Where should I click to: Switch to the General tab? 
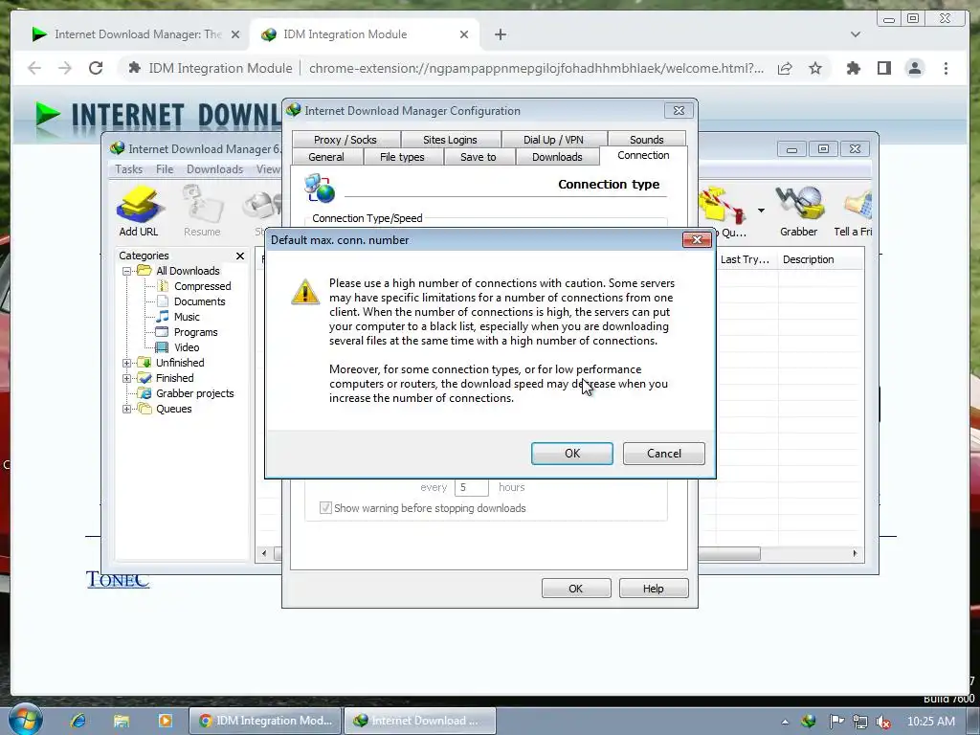tap(326, 157)
